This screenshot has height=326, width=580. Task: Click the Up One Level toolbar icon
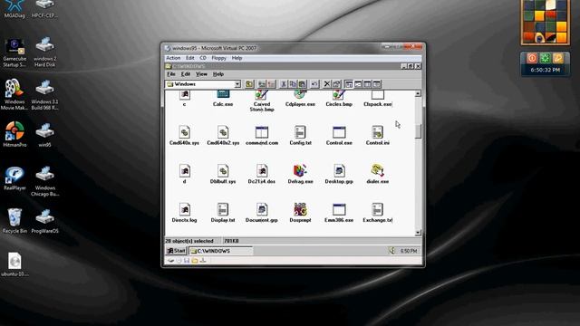(x=249, y=84)
